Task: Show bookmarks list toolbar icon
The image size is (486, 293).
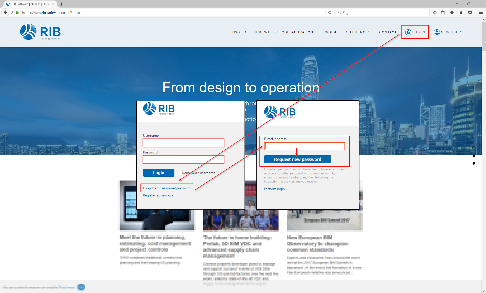Action: (x=443, y=12)
